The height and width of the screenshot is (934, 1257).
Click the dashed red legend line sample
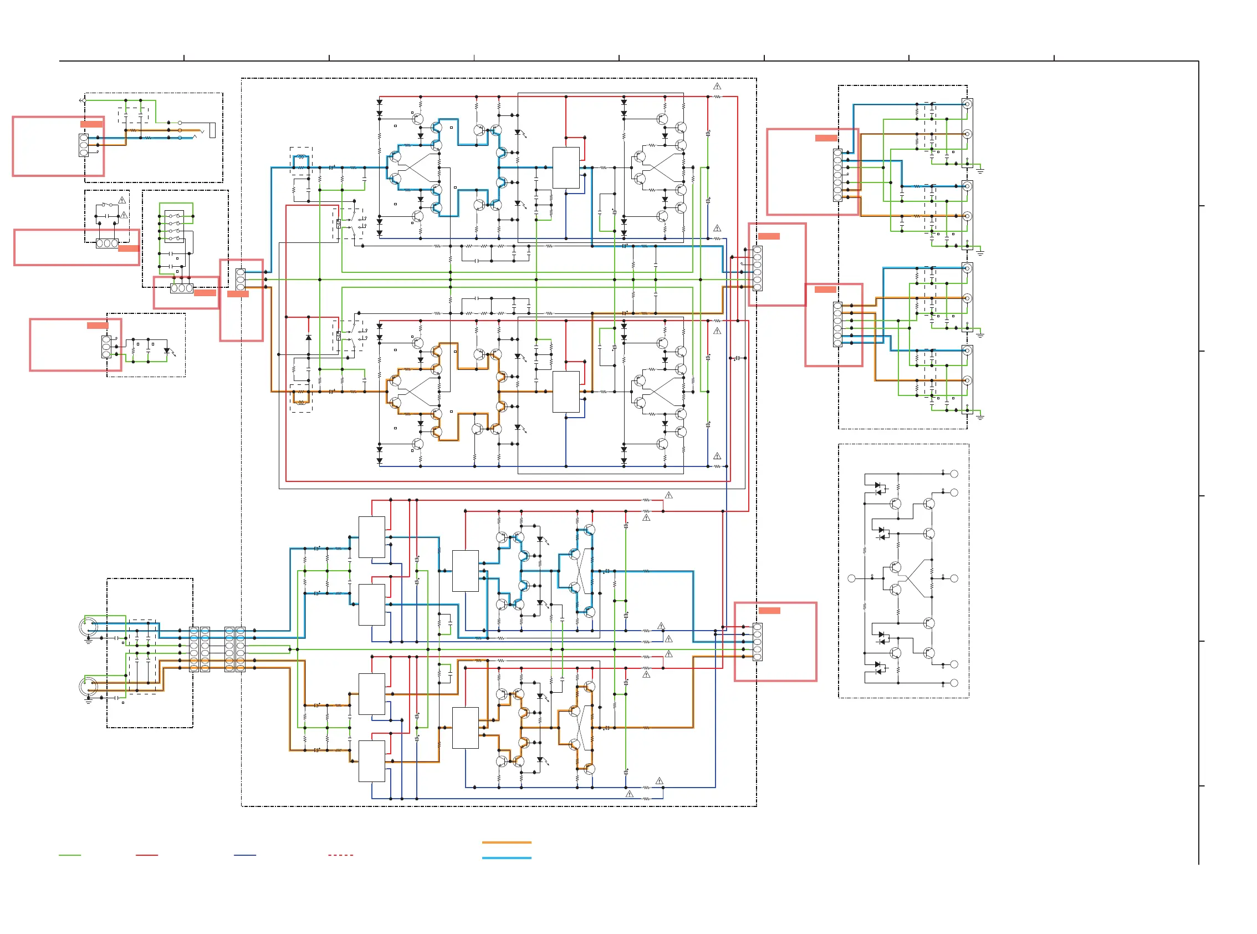(341, 855)
